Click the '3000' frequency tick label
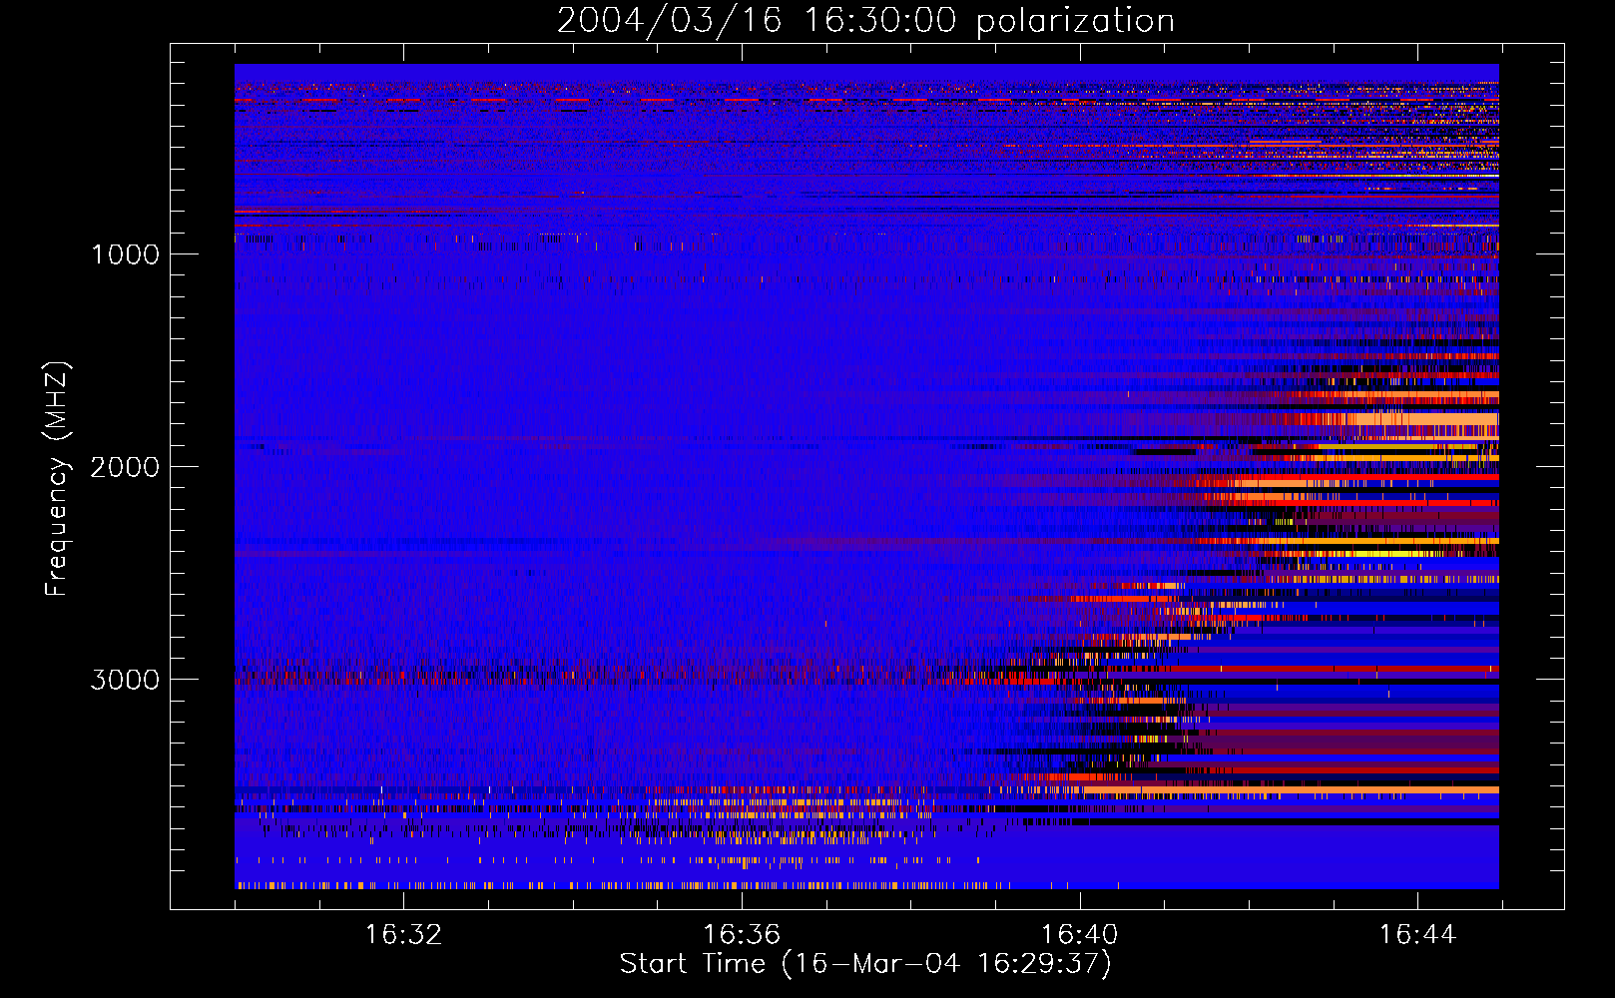Screen dimensions: 1615x998 coord(125,680)
